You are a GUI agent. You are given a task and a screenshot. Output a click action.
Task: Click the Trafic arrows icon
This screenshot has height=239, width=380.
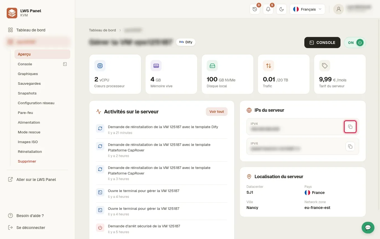[x=268, y=66]
